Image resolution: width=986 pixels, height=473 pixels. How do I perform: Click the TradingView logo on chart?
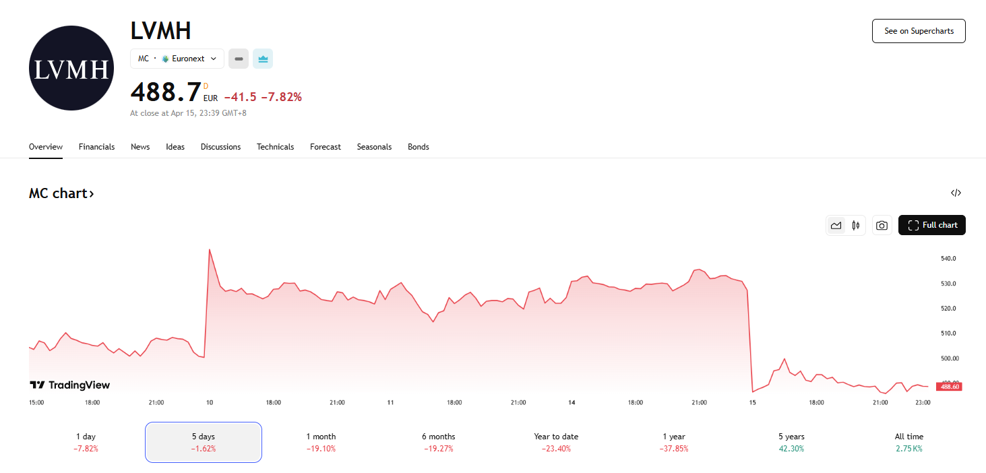click(69, 385)
